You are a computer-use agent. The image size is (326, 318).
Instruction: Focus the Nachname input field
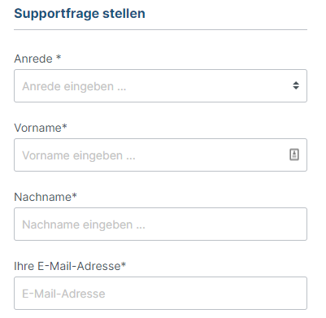160,224
